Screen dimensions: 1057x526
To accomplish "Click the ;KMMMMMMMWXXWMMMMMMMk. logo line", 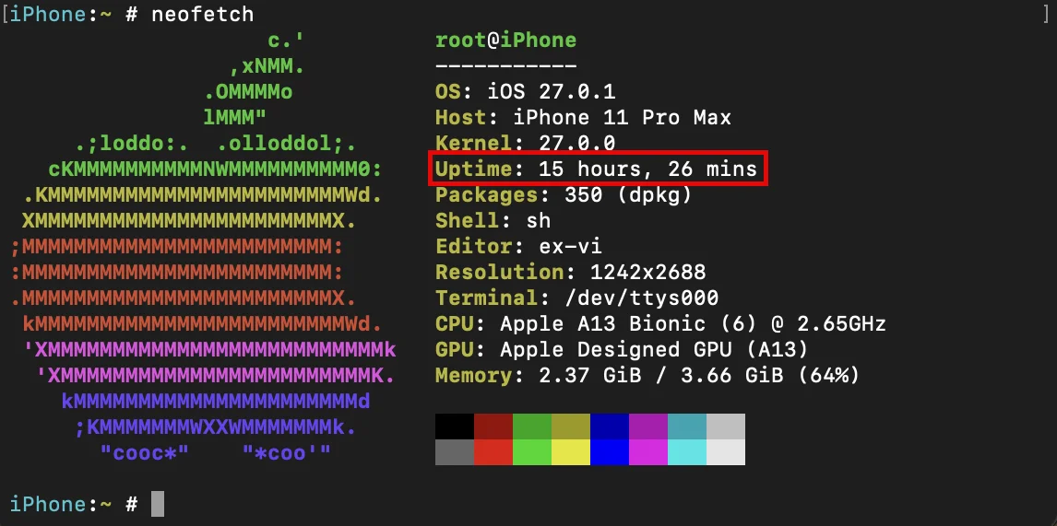I will (215, 427).
